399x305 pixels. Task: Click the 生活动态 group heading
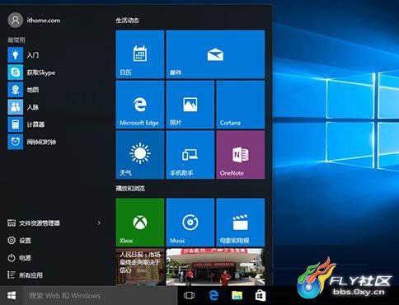point(127,21)
